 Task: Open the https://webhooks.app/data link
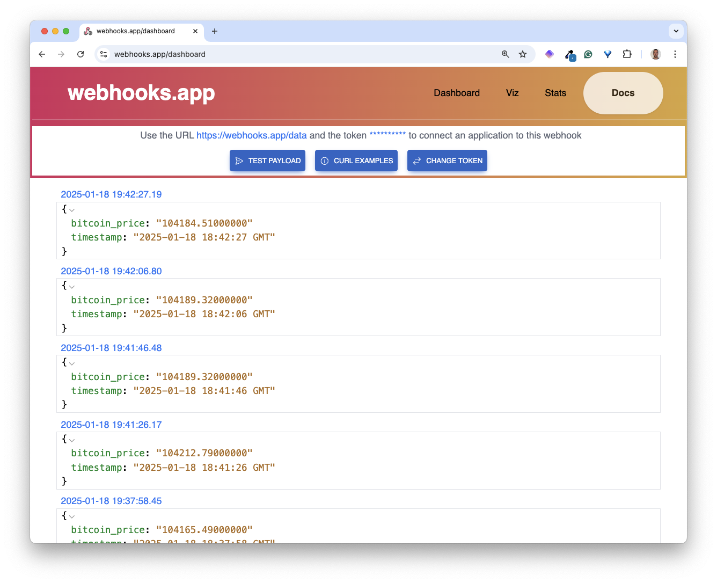[x=252, y=135]
